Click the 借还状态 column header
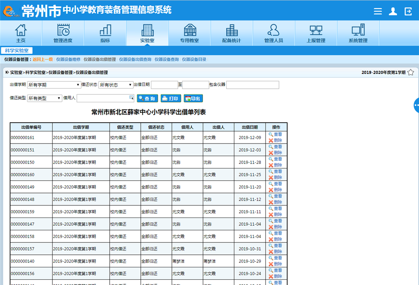Image resolution: width=419 pixels, height=285 pixels. click(x=156, y=127)
